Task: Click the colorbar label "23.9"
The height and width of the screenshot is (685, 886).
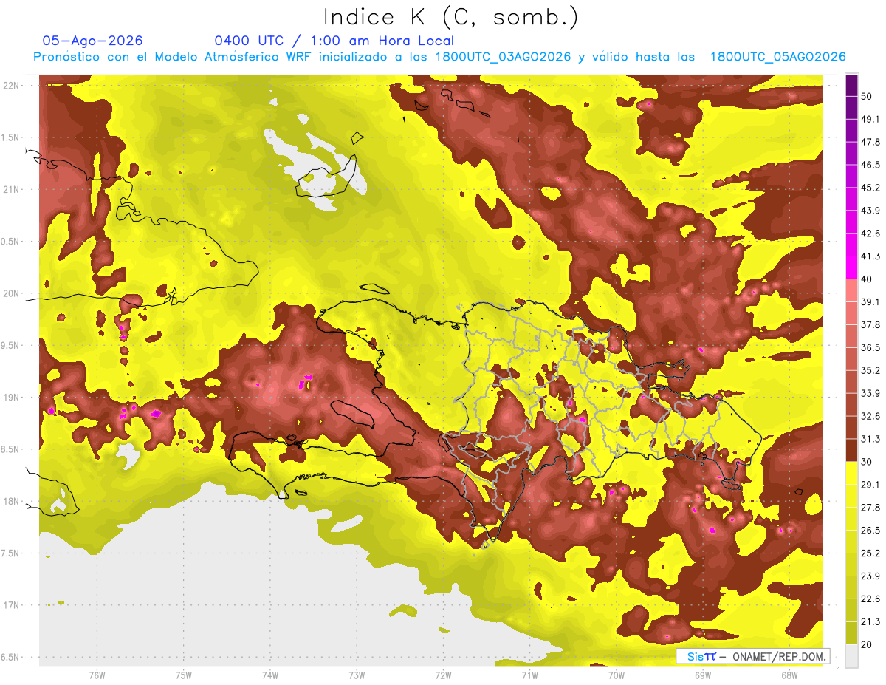Action: click(x=870, y=576)
